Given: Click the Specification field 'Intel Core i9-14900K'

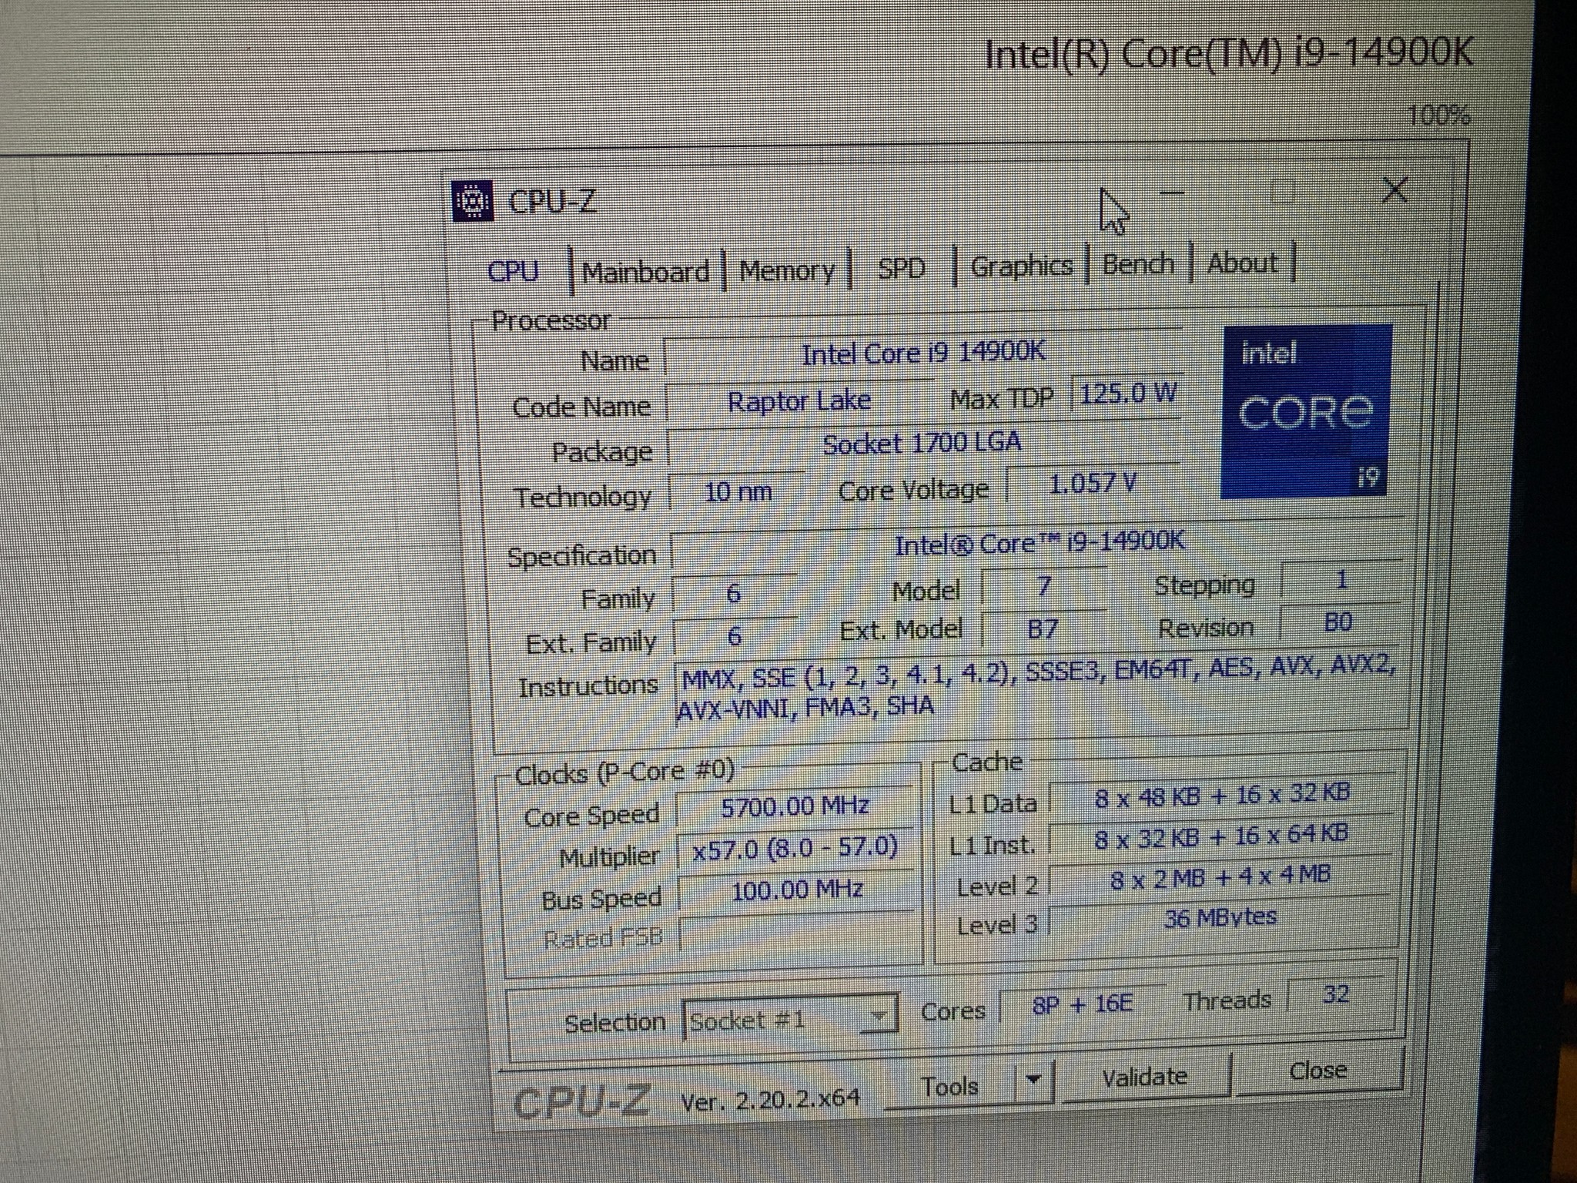Looking at the screenshot, I should point(1036,545).
